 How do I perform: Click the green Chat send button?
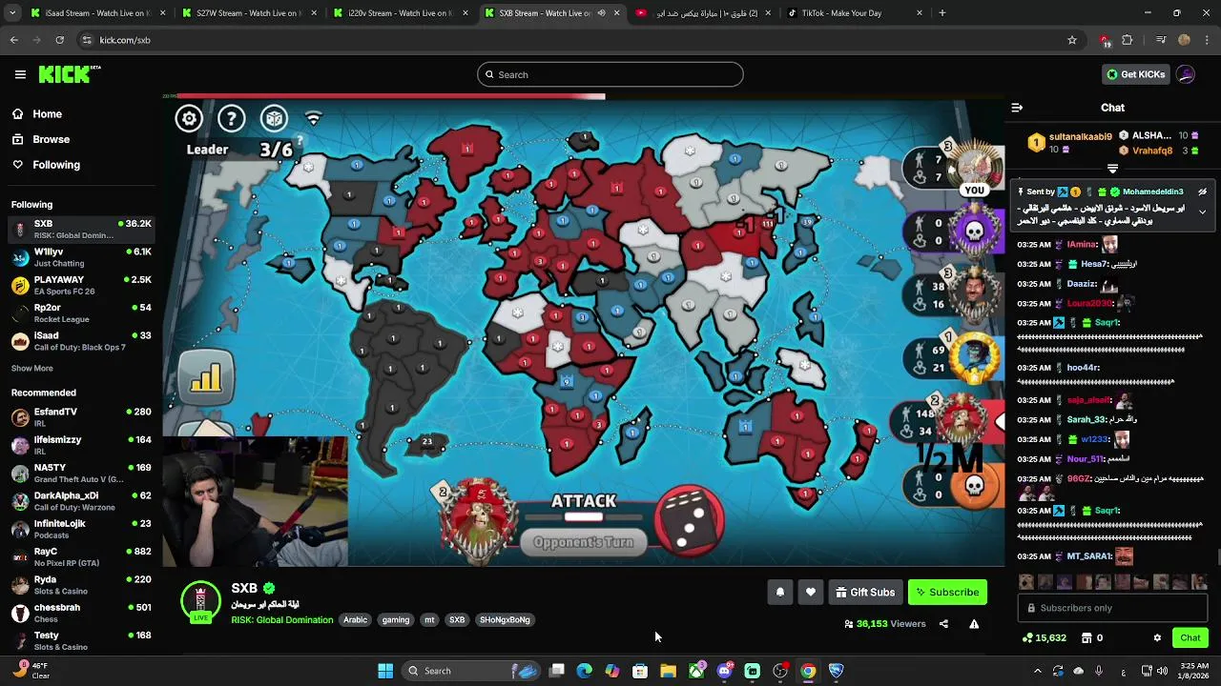coord(1190,637)
